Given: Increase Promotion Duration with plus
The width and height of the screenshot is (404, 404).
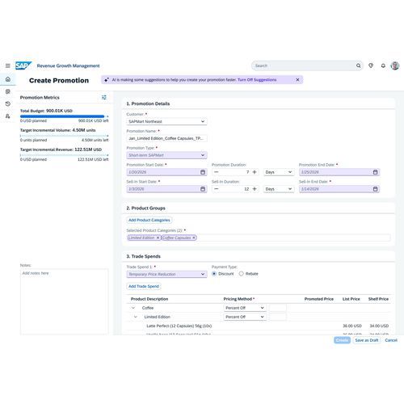Looking at the screenshot, I should [255, 172].
